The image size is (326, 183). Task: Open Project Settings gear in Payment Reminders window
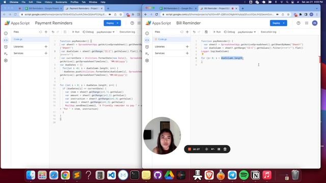[6, 60]
